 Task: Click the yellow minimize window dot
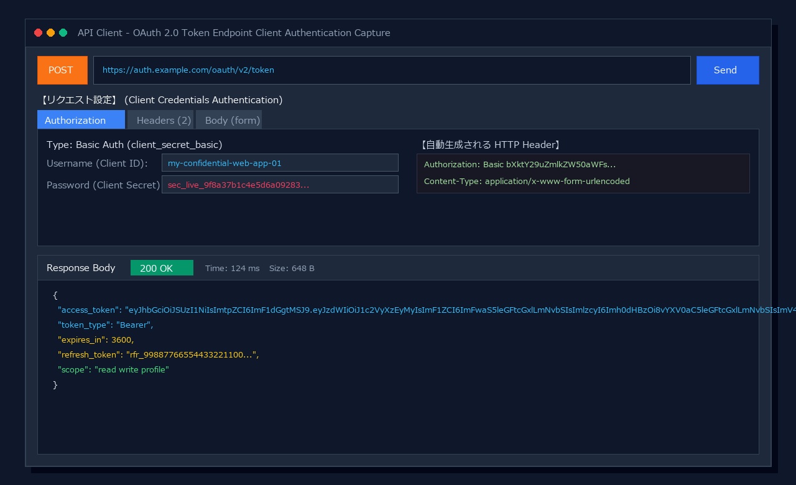pos(51,33)
